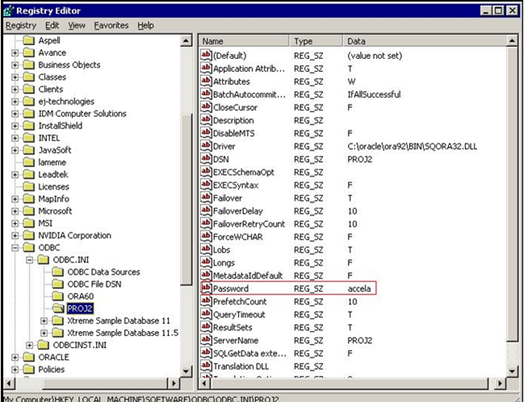Screen dimensions: 524x402
Task: Click the Registry Editor title bar icon
Action: (10, 9)
